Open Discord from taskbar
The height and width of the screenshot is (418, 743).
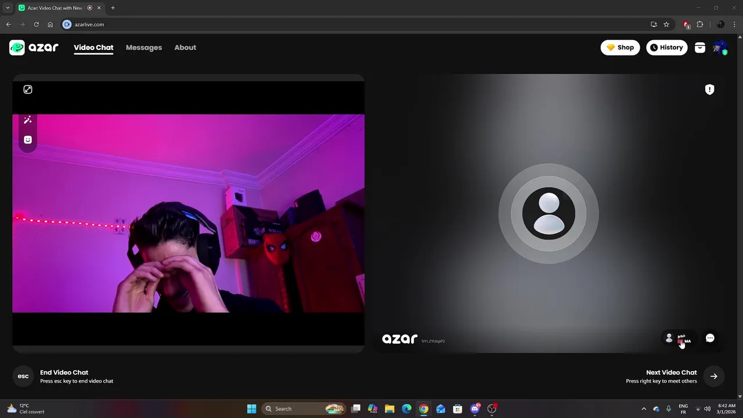[475, 409]
